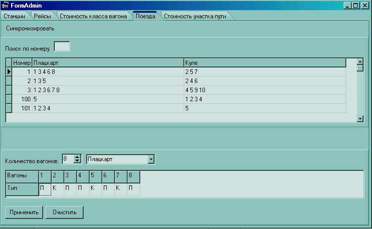Click Купе cell '2 4 6'

265,81
